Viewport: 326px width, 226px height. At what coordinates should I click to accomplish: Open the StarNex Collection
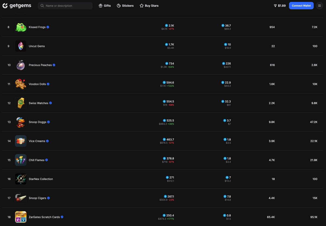click(x=41, y=179)
